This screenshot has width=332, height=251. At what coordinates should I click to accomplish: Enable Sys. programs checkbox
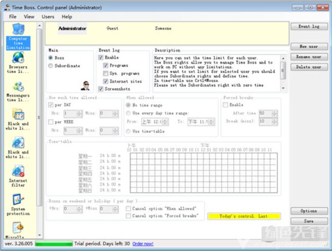coord(106,73)
